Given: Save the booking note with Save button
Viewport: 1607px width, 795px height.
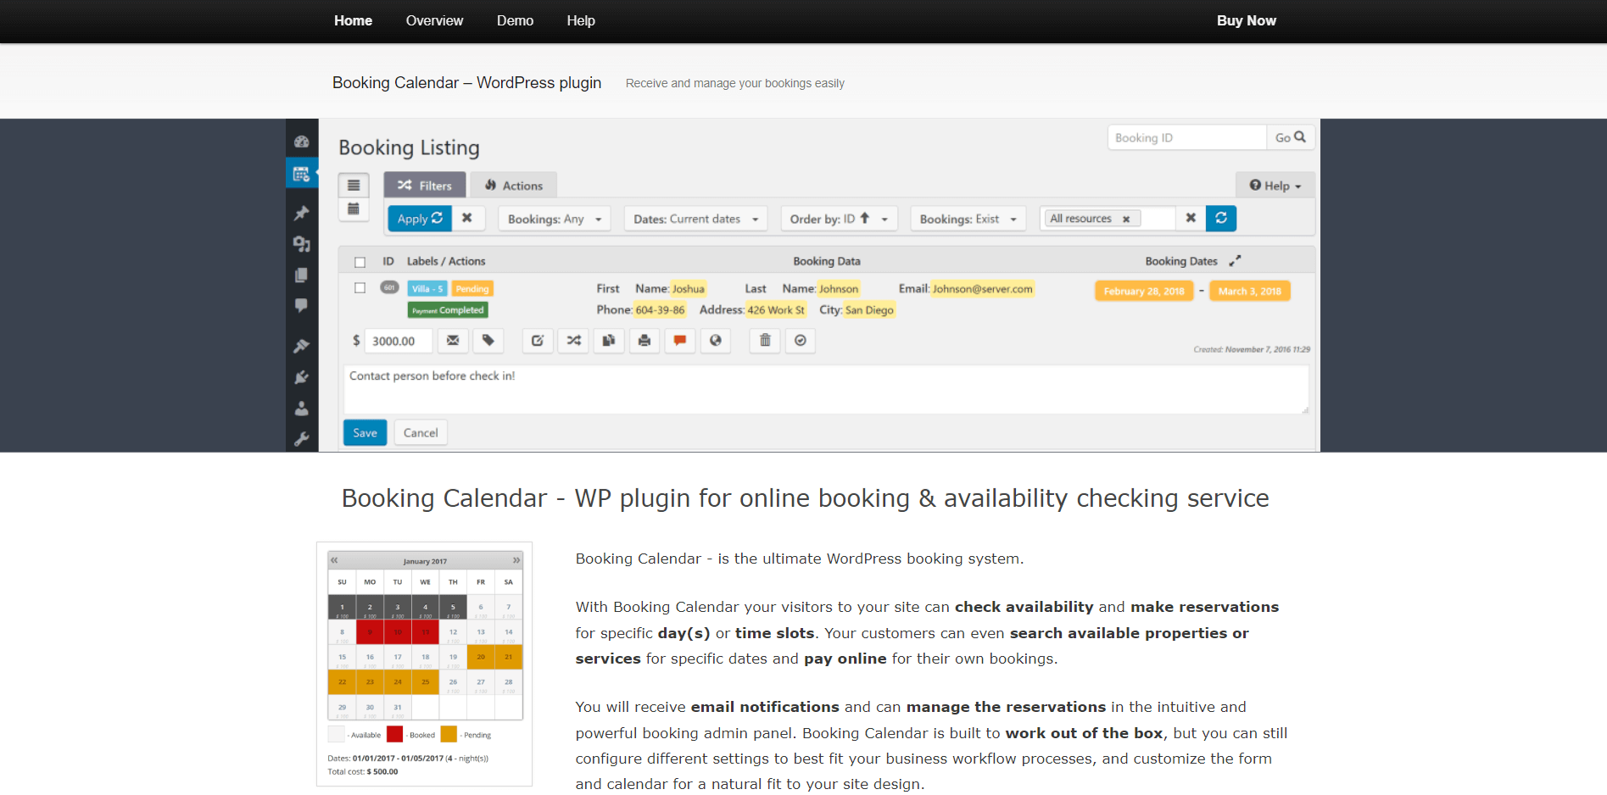Looking at the screenshot, I should (x=365, y=432).
